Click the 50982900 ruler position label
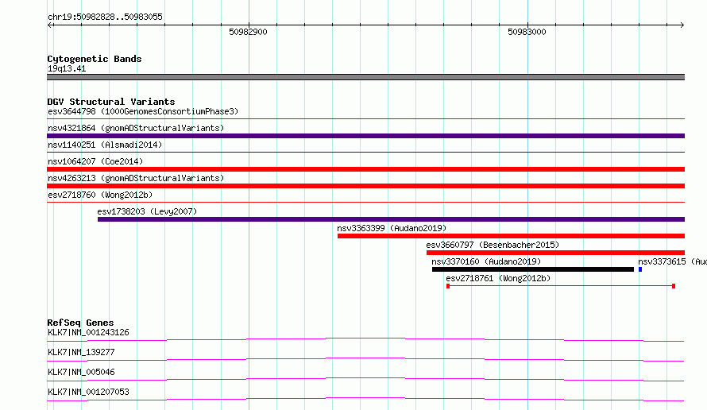707x410 pixels. [248, 32]
